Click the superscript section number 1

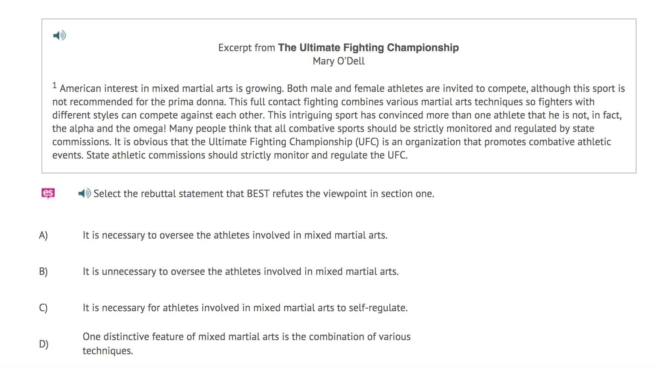54,86
